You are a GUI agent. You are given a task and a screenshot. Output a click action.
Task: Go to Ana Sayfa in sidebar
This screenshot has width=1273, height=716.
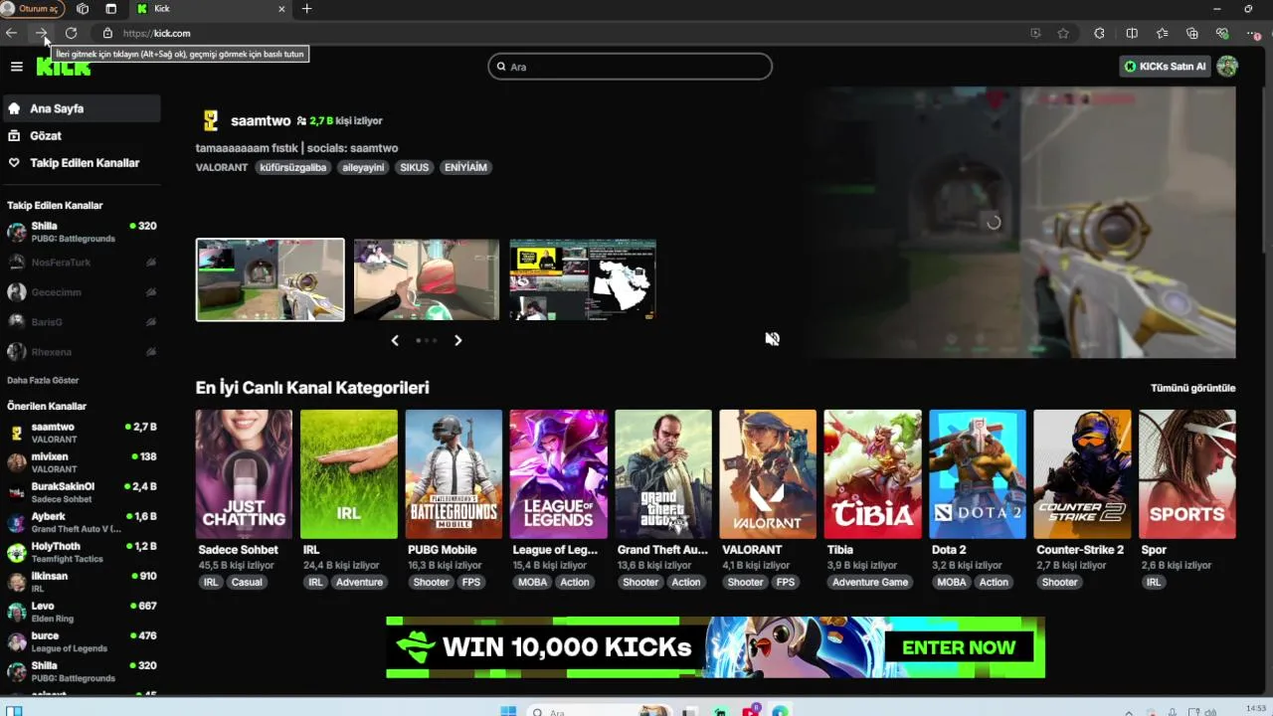pyautogui.click(x=81, y=108)
